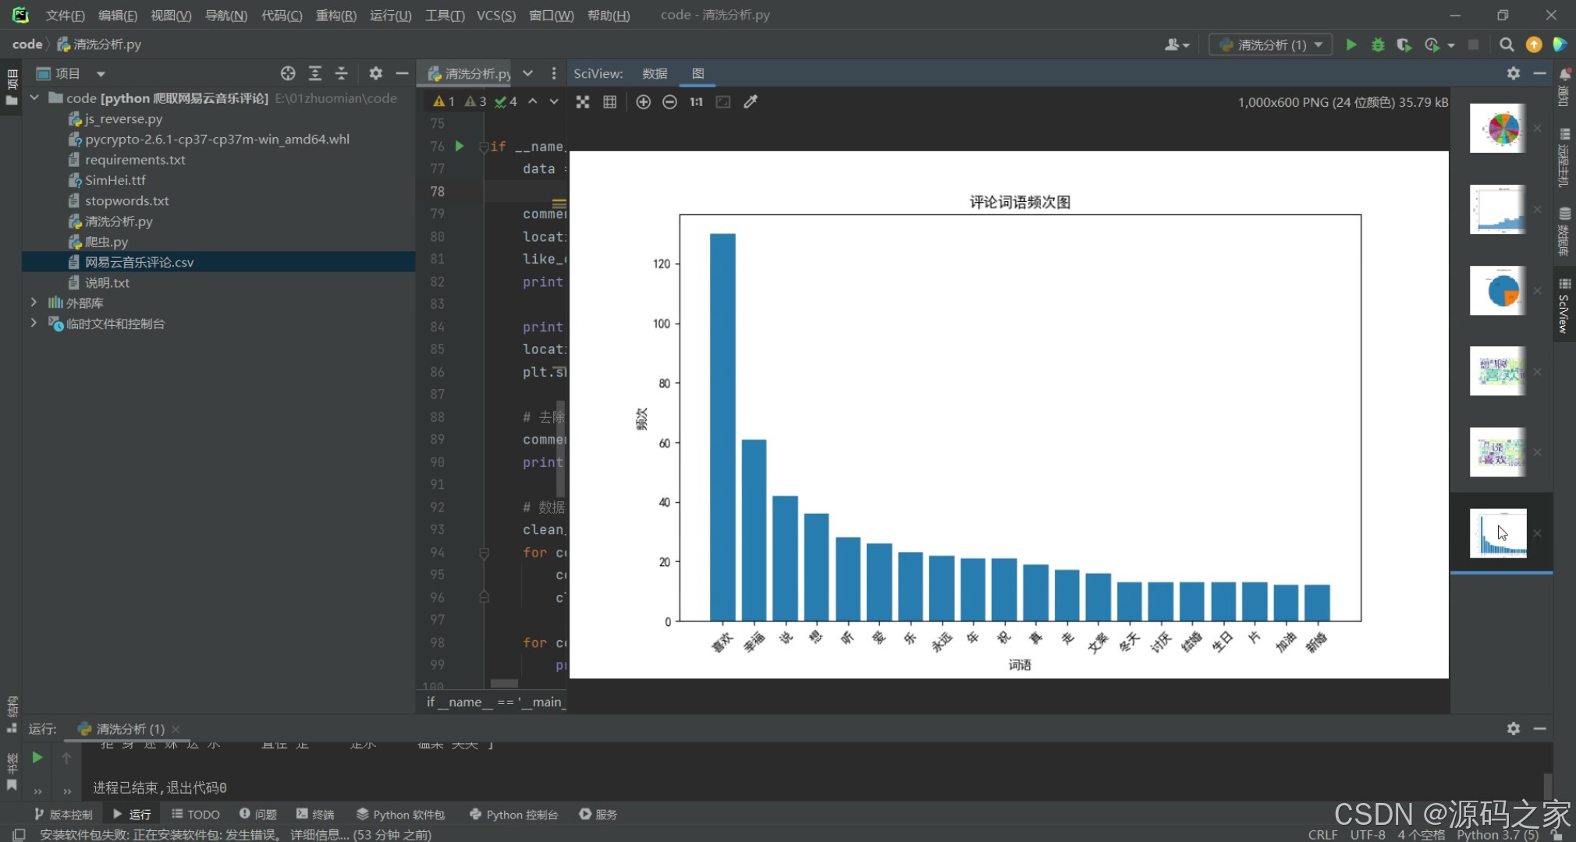Screen dimensions: 1576x842
Task: Open 网易云音乐评论.csv in project tree
Action: (139, 262)
